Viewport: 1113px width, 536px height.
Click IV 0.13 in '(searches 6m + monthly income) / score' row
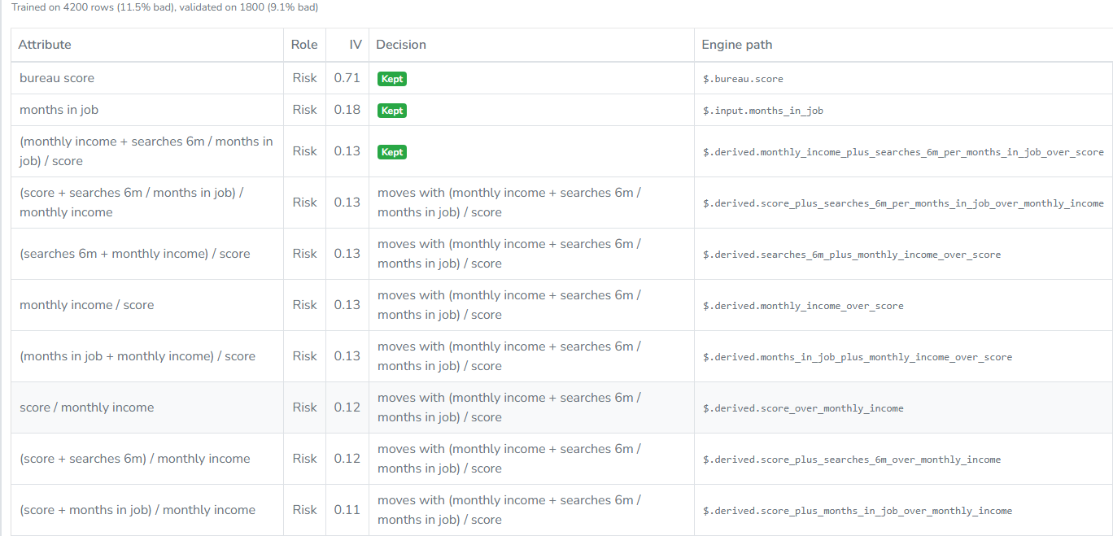(347, 254)
